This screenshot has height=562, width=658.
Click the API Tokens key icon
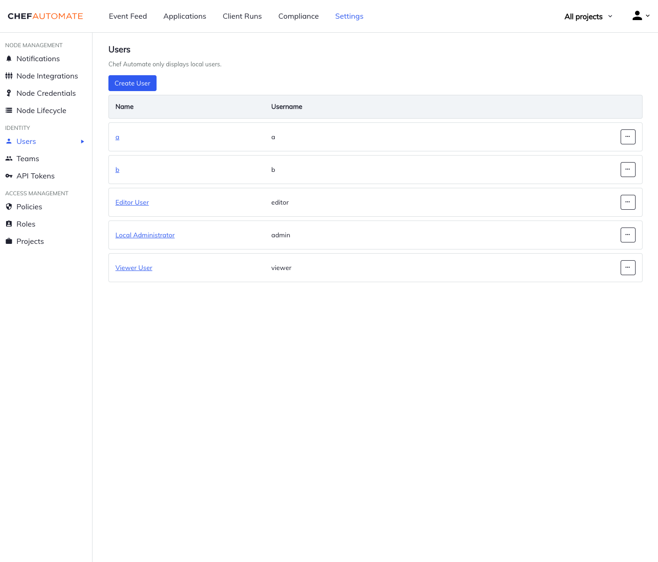tap(9, 176)
